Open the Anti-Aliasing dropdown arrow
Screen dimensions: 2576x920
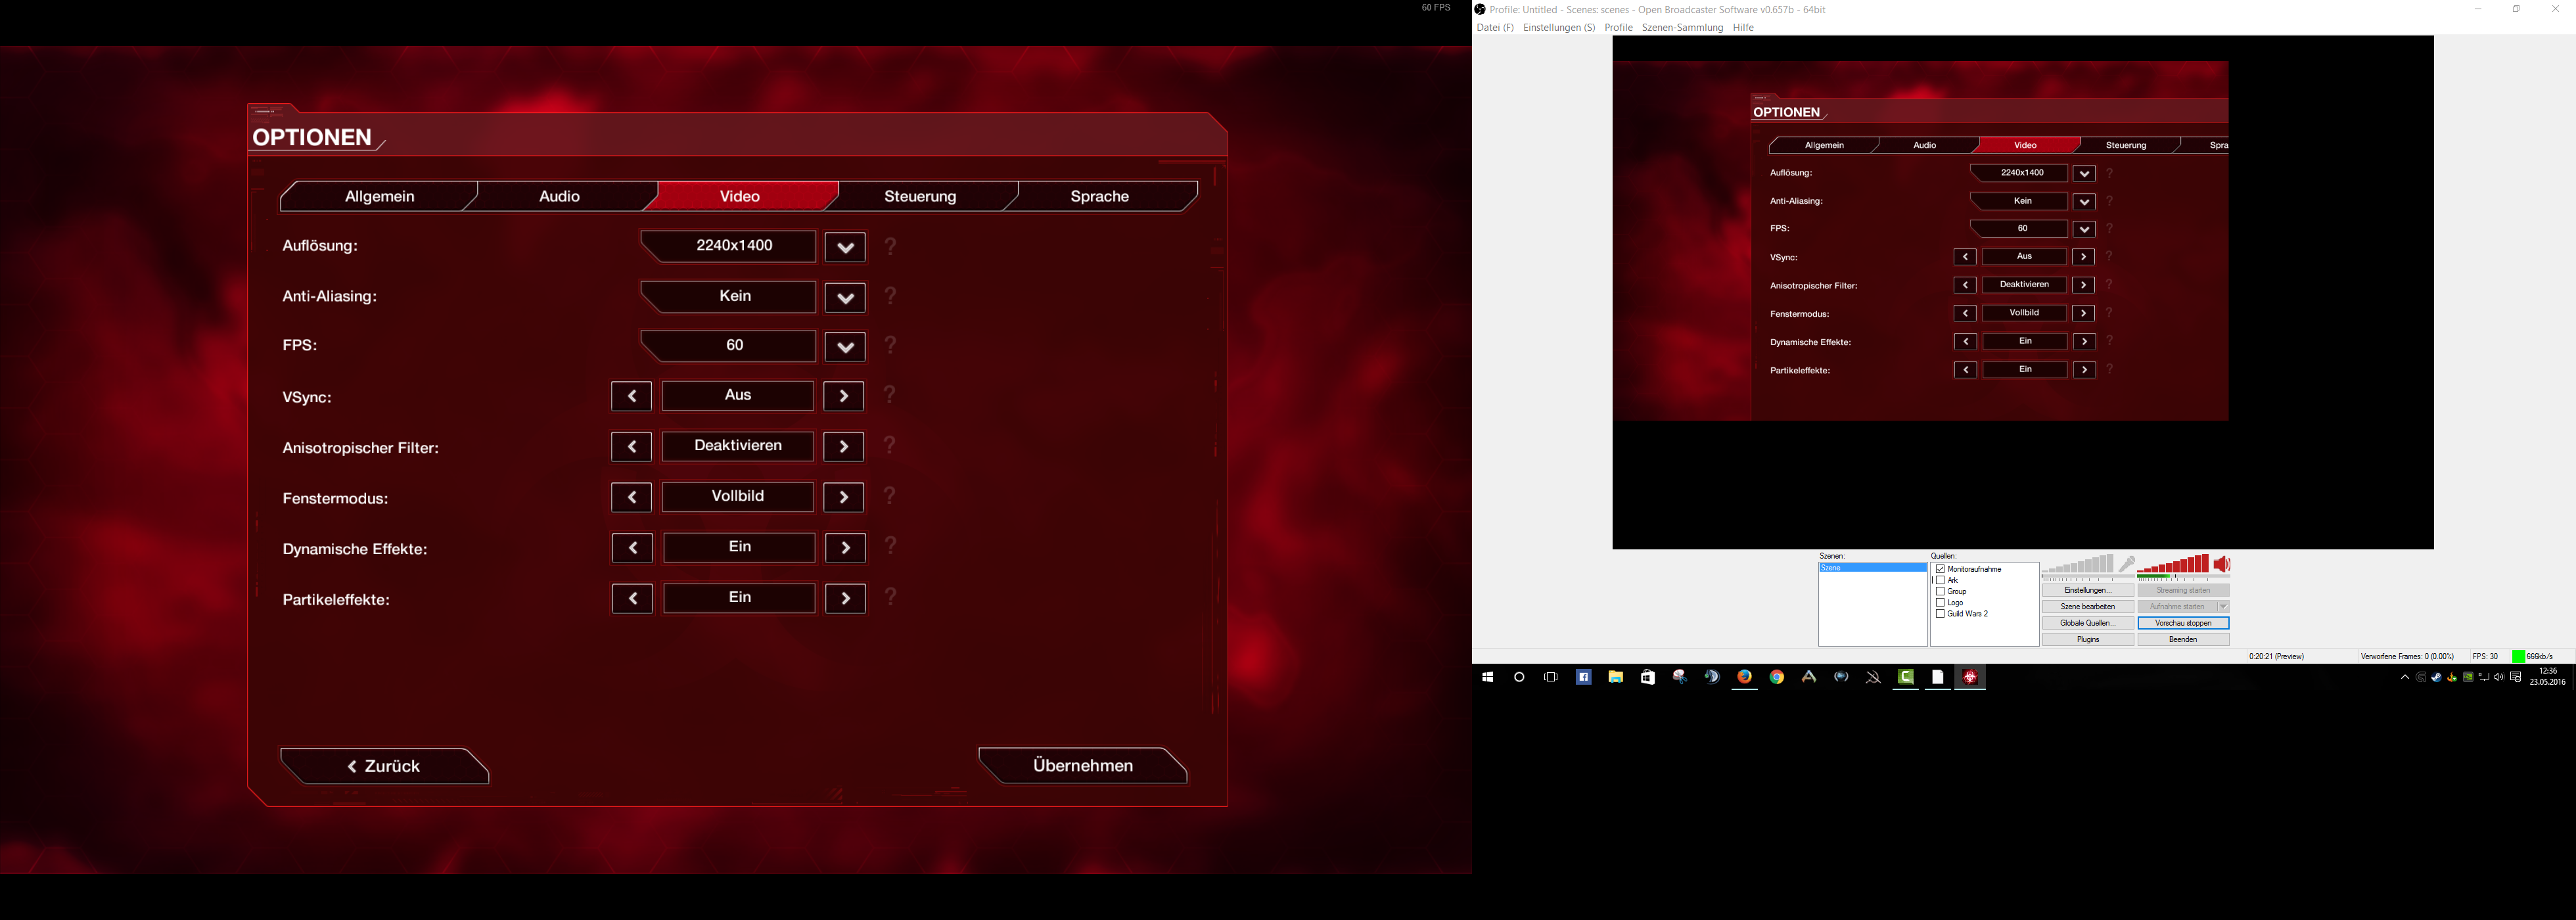[845, 298]
